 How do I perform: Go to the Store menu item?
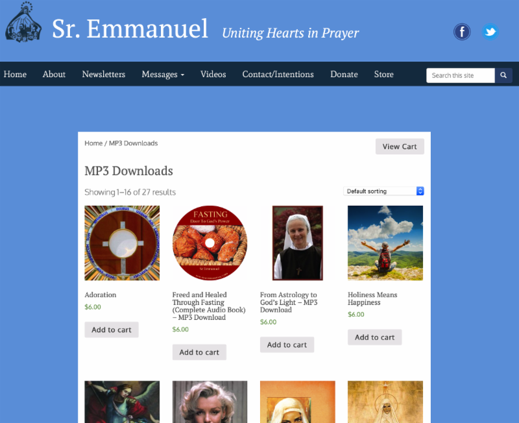pos(383,74)
